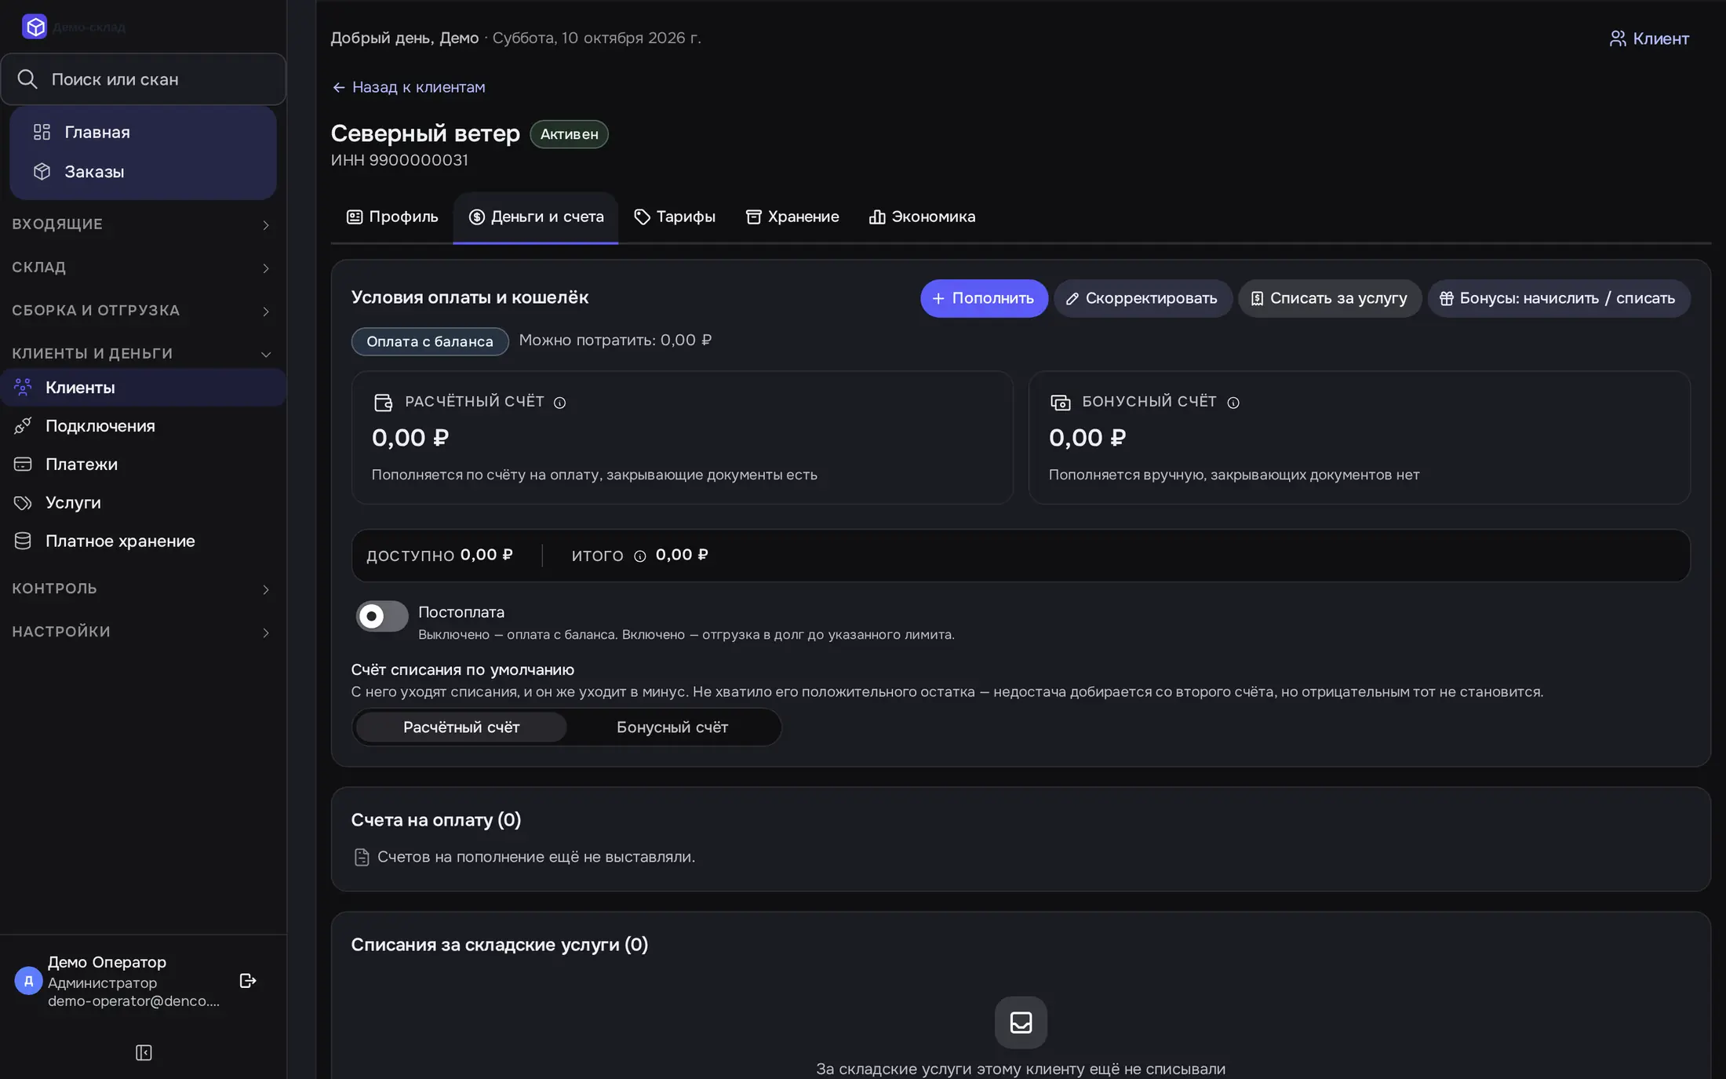Select Расчётный счёт as default write-off account
Screen dimensions: 1726x1079
[x=461, y=727]
